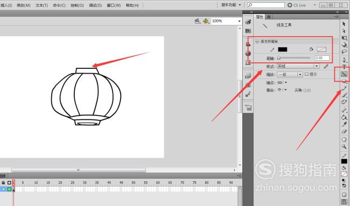Click the swap colors icon
350x206 pixels.
pyautogui.click(x=344, y=185)
